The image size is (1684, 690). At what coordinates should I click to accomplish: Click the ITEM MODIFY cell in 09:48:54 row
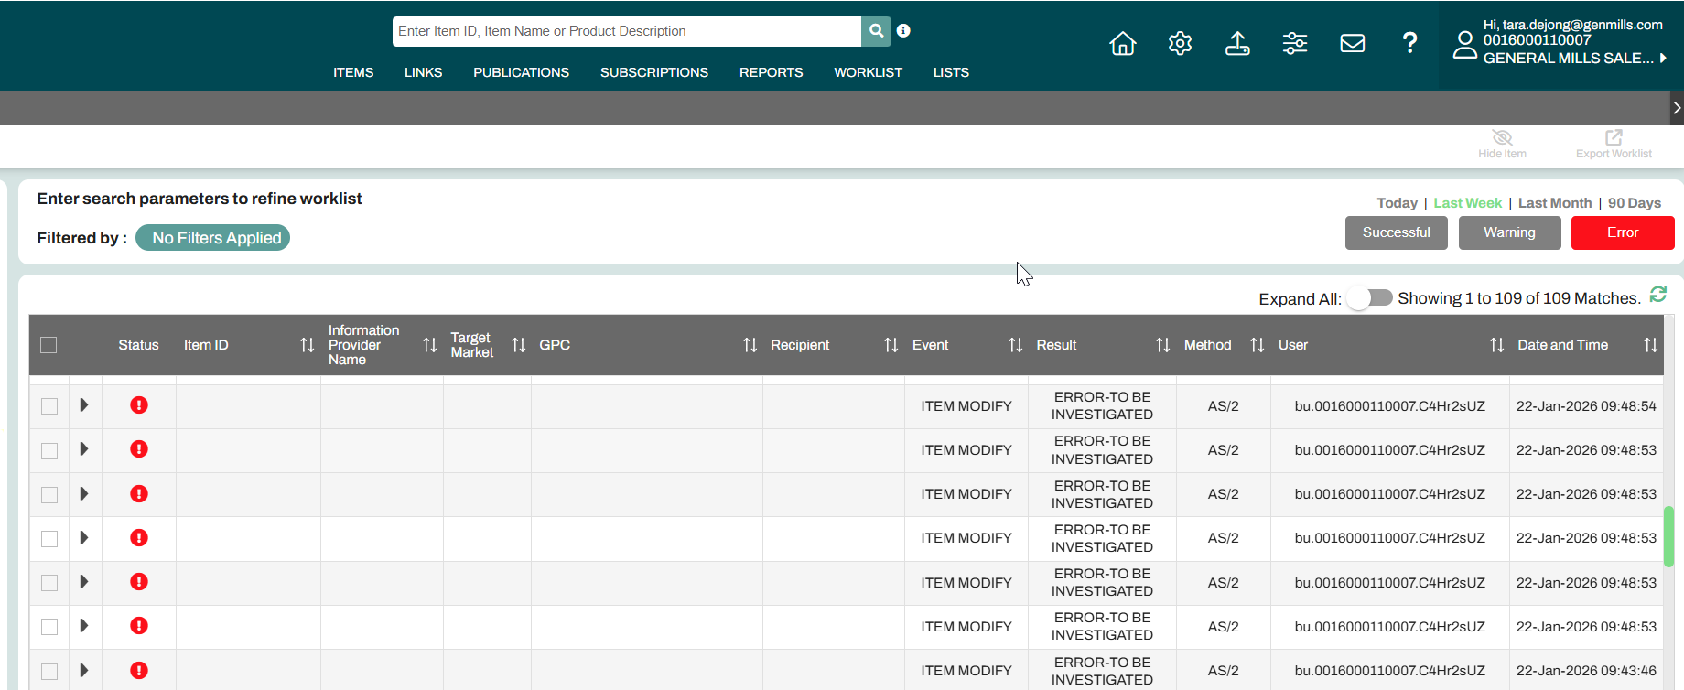tap(966, 406)
